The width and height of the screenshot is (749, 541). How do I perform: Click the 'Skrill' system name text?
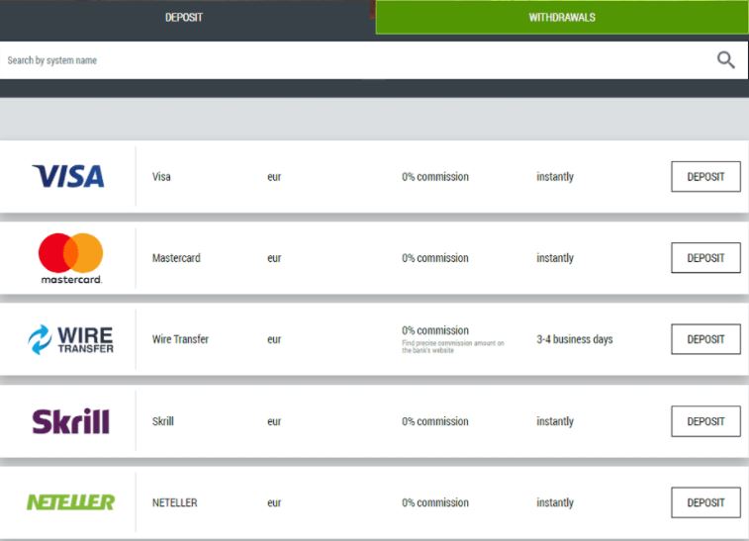point(163,421)
